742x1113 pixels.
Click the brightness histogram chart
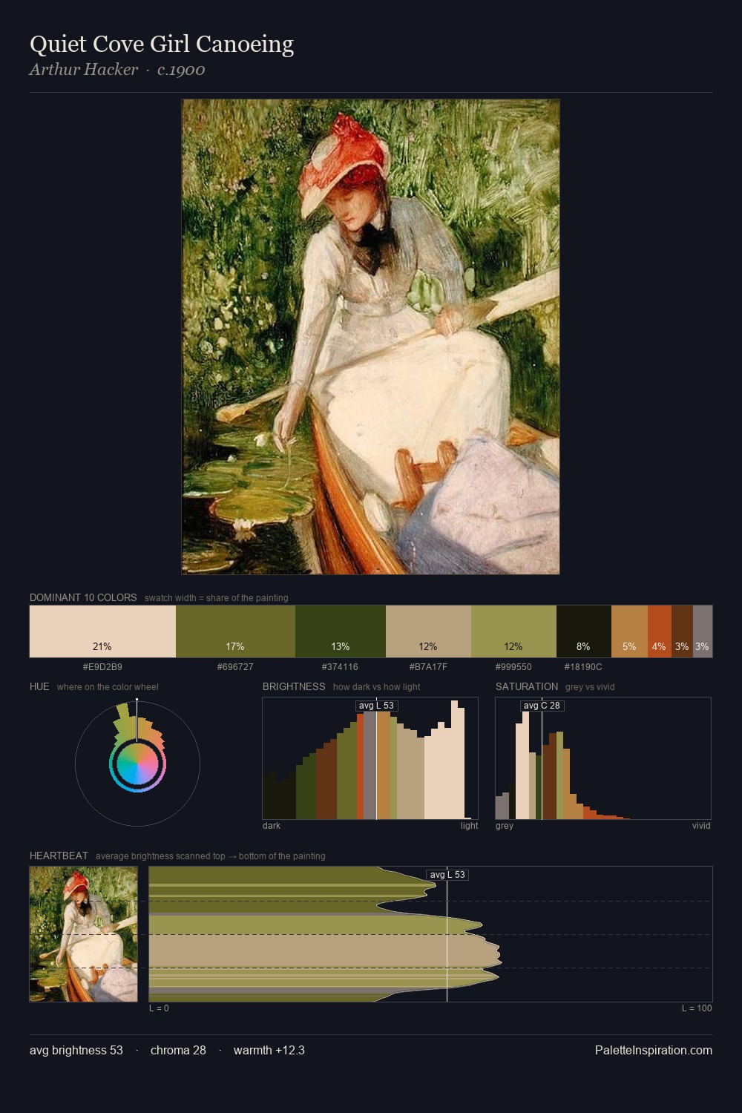click(x=370, y=758)
